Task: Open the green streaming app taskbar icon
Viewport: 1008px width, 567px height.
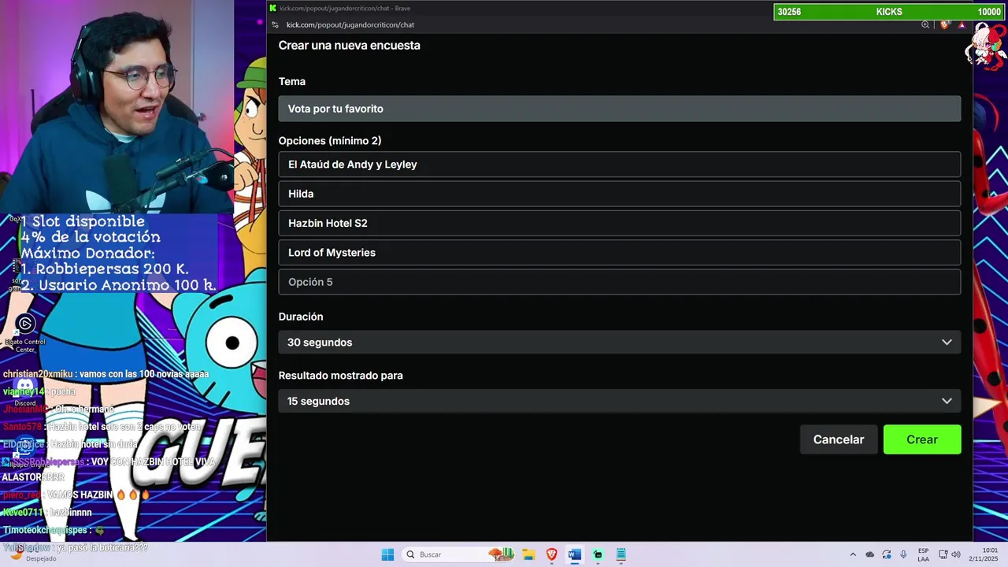Action: tap(598, 554)
